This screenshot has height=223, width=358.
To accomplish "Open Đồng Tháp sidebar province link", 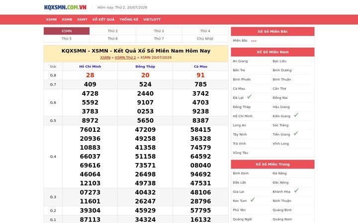I will [242, 107].
